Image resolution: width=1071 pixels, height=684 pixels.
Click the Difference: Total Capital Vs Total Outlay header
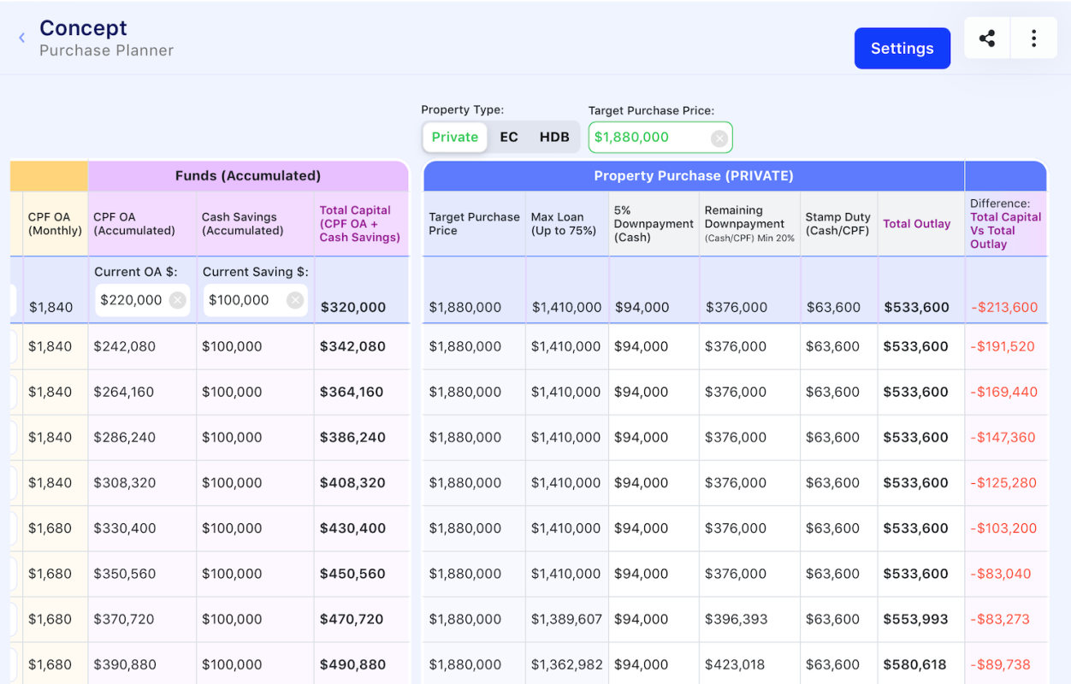click(x=1006, y=224)
